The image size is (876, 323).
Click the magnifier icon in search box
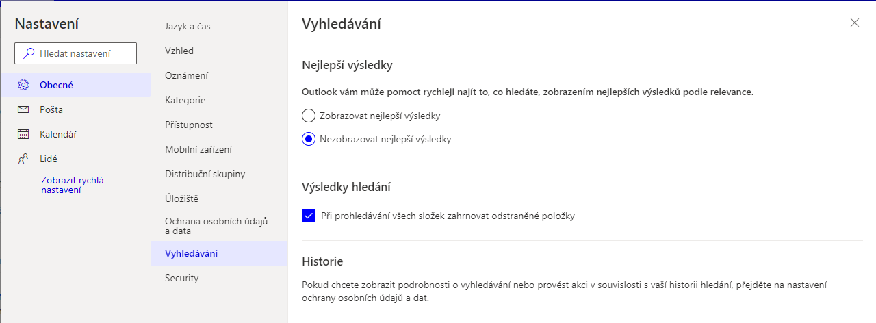[x=29, y=53]
